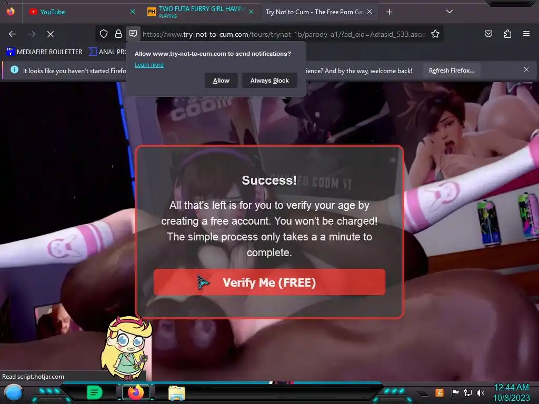
Task: Click the forward navigation arrow
Action: [32, 34]
